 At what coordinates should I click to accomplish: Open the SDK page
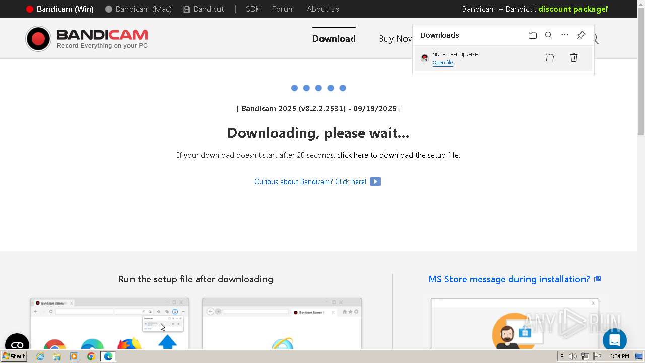pos(253,9)
